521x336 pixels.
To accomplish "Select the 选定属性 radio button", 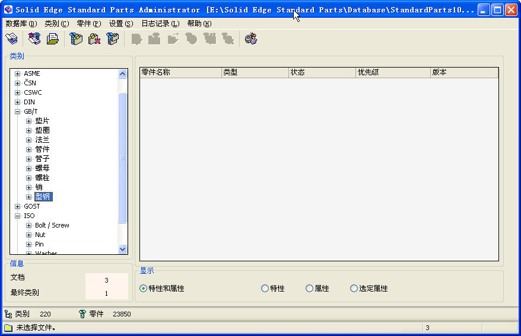I will 354,288.
